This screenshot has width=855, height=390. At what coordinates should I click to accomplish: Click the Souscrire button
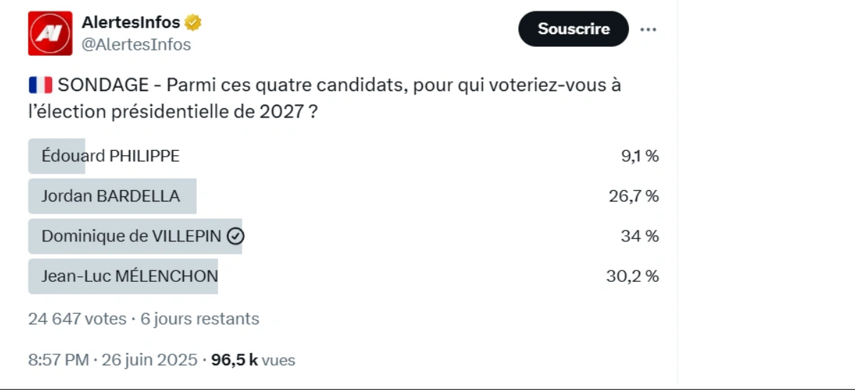(573, 29)
